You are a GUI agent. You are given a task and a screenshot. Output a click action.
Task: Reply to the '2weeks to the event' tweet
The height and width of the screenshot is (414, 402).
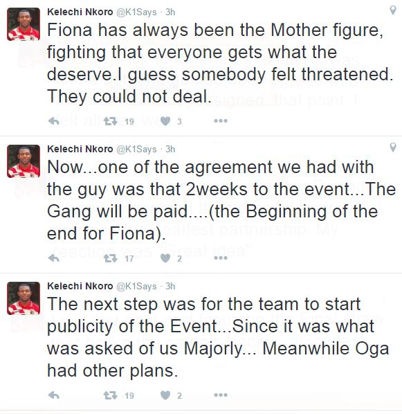(x=53, y=258)
